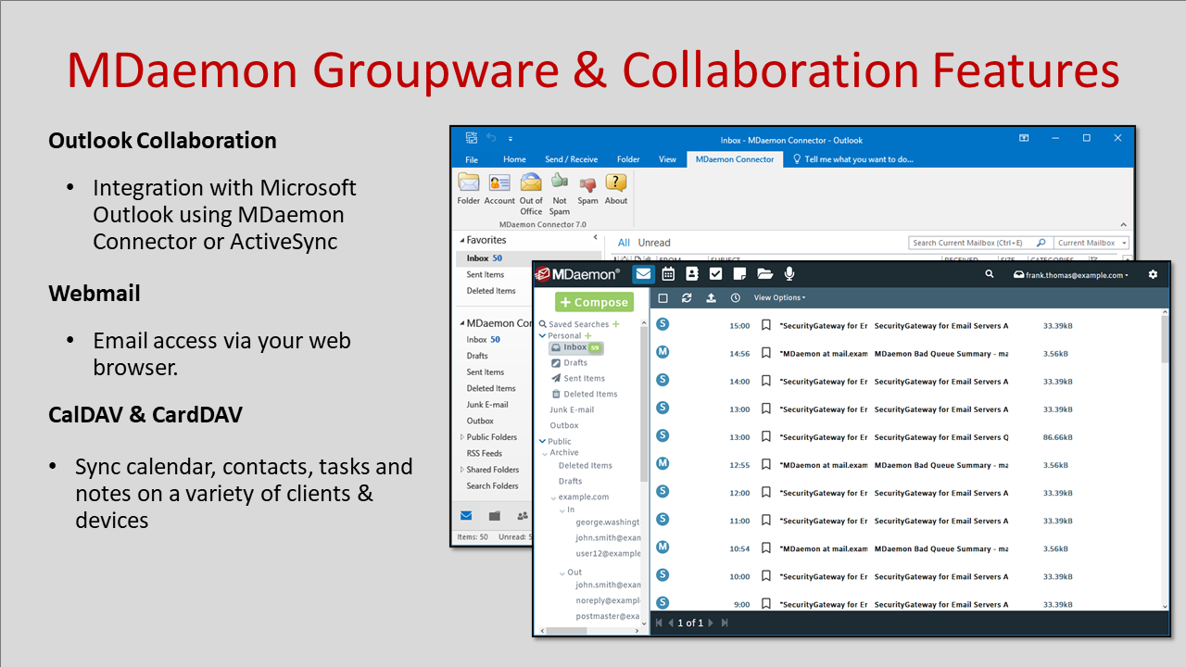The height and width of the screenshot is (667, 1186).
Task: Click the refresh message list icon
Action: 687,298
